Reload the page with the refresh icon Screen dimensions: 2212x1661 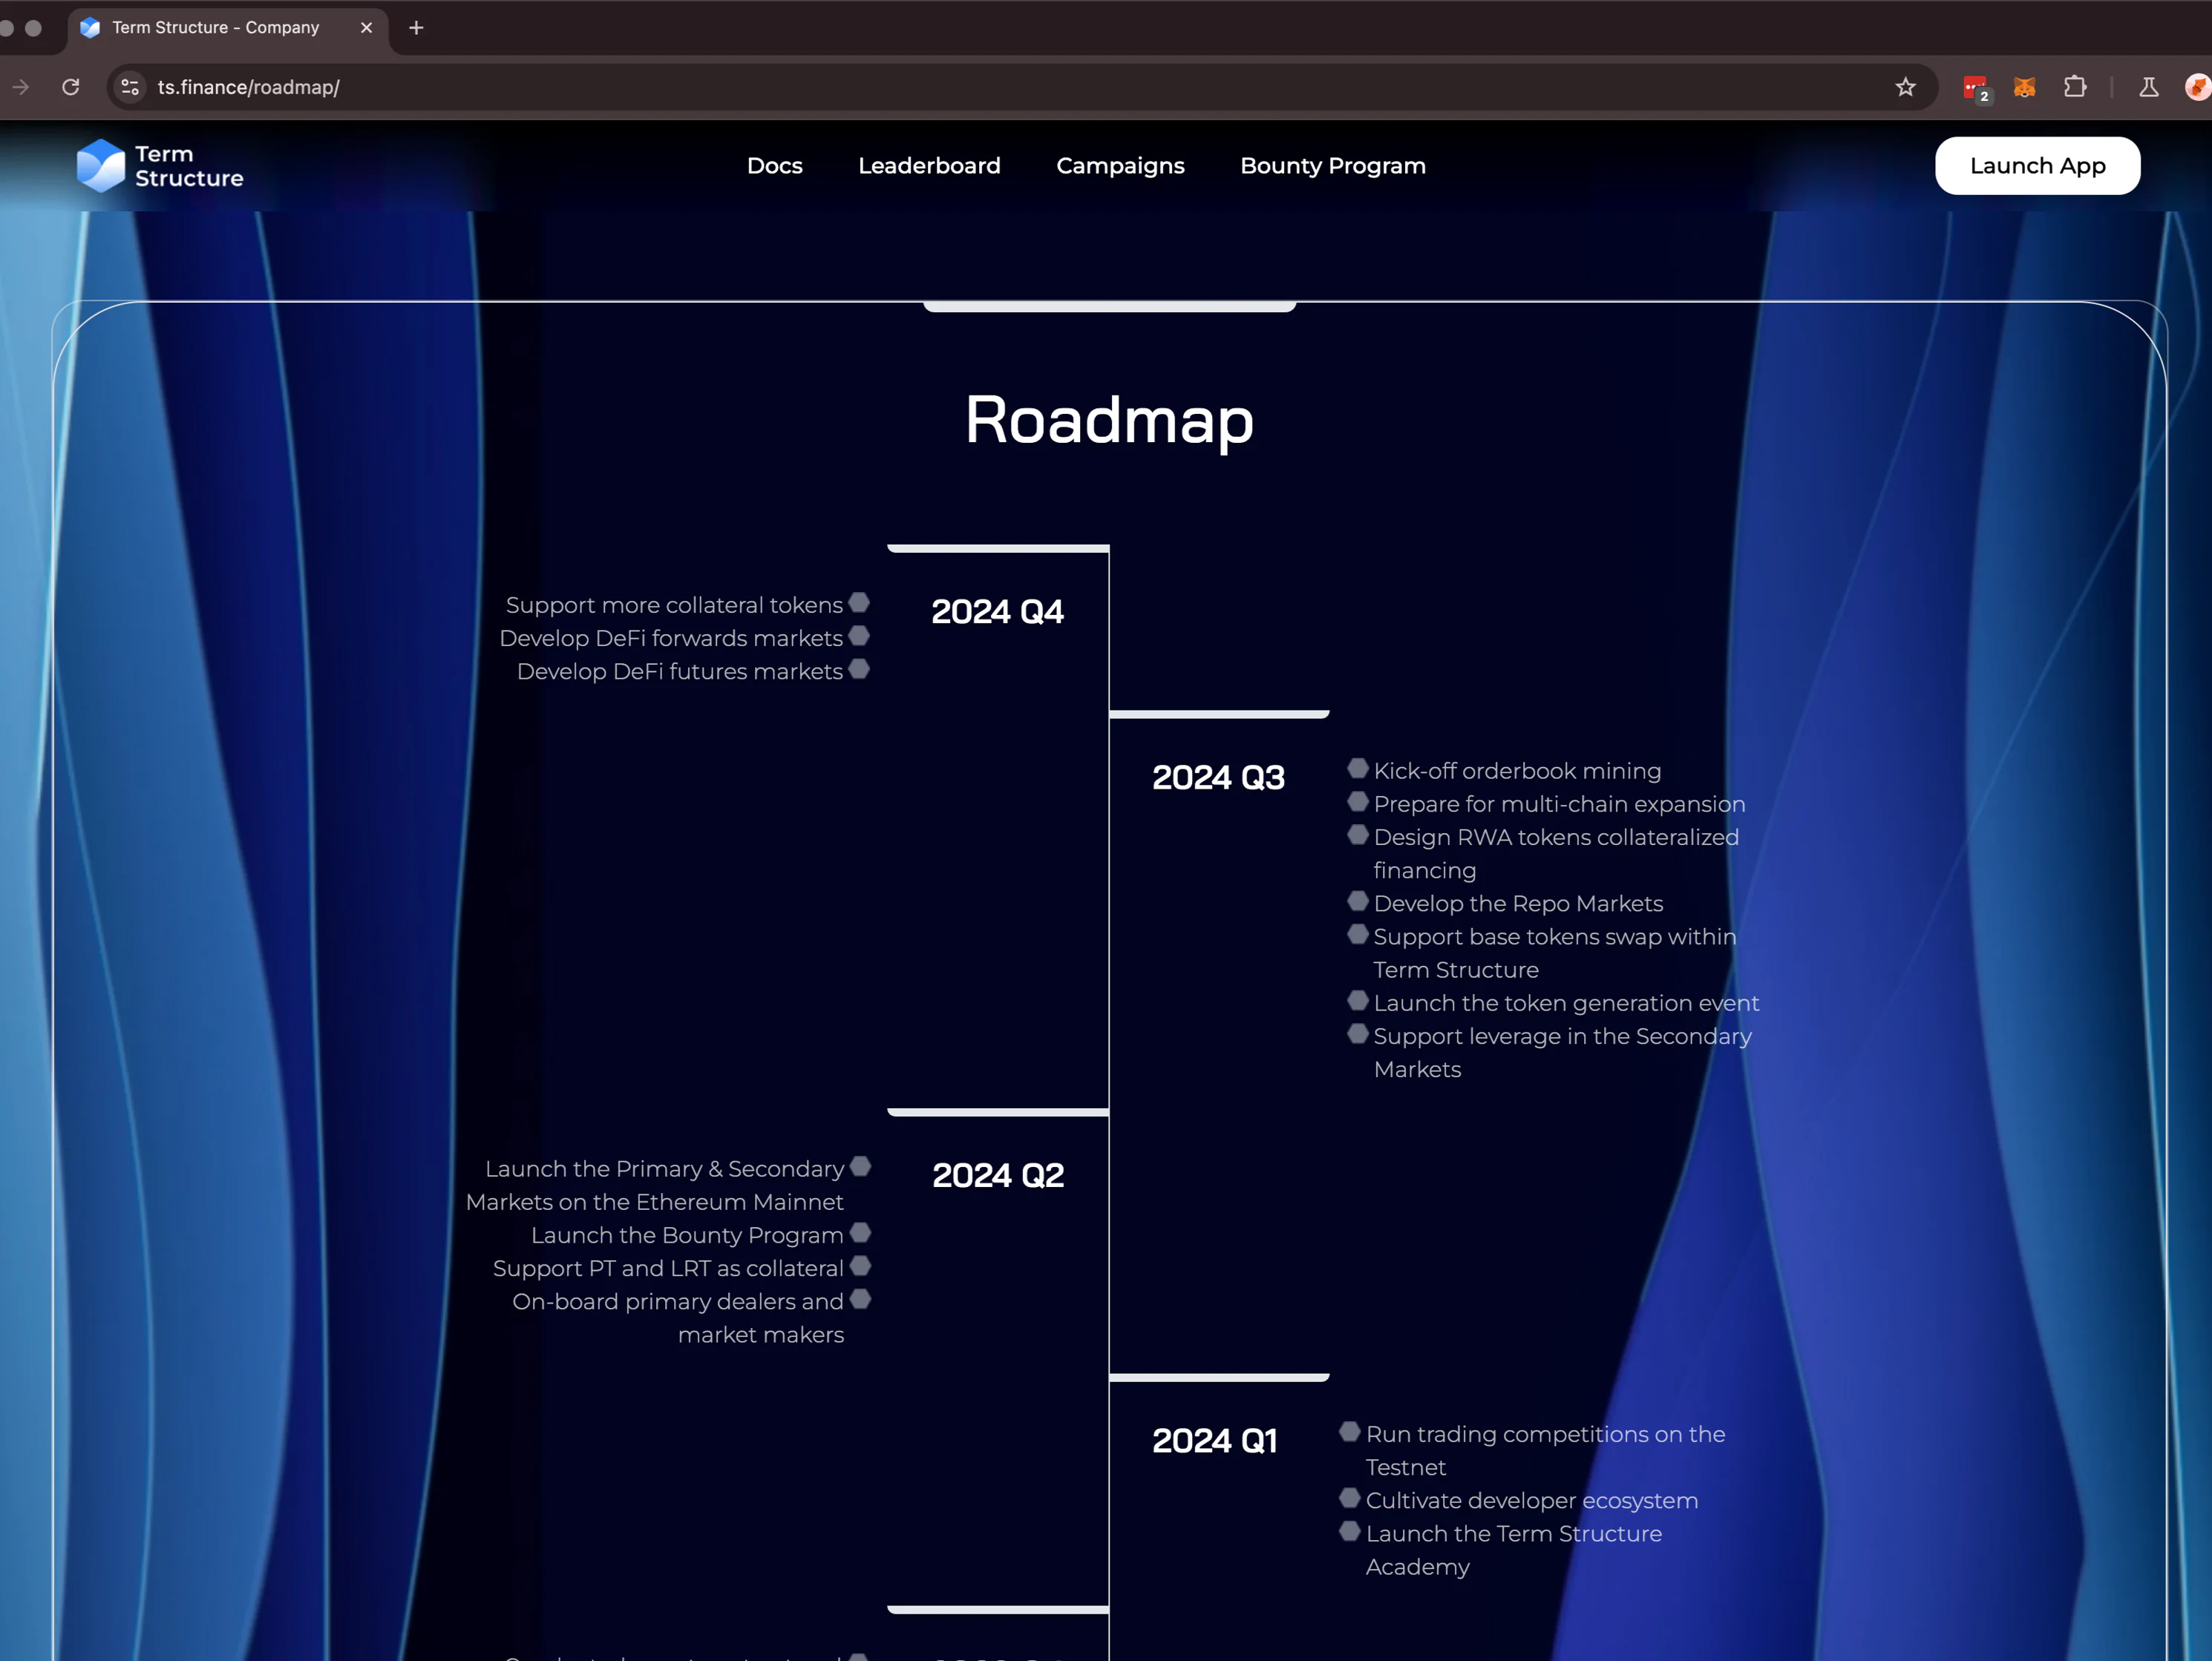(x=71, y=87)
